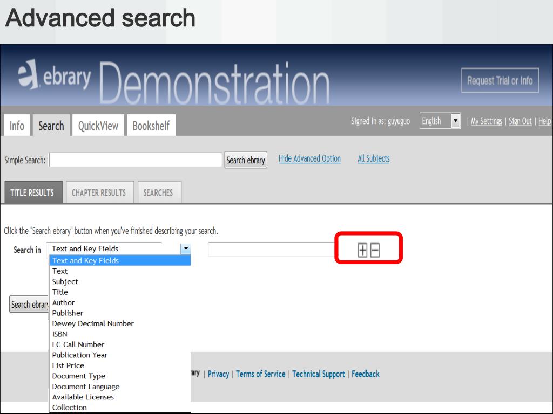The width and height of the screenshot is (553, 414).
Task: Go to the Bookshelf tab
Action: pos(151,125)
